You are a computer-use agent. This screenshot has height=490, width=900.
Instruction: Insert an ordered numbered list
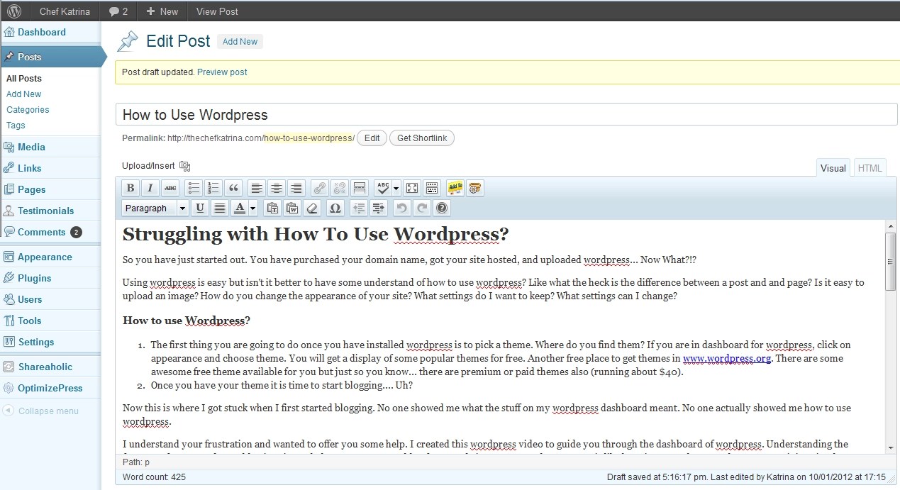213,188
